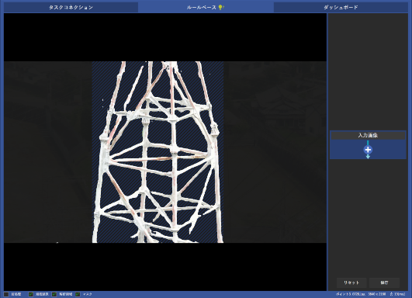This screenshot has height=298, width=412.
Task: Enable the first unchecked status bar checkbox
Action: [x=6, y=294]
